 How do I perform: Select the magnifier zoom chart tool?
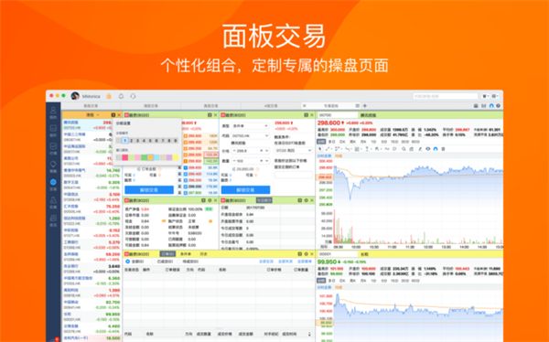tap(404, 149)
